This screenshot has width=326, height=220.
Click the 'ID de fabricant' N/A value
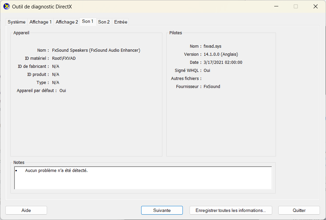(55, 67)
